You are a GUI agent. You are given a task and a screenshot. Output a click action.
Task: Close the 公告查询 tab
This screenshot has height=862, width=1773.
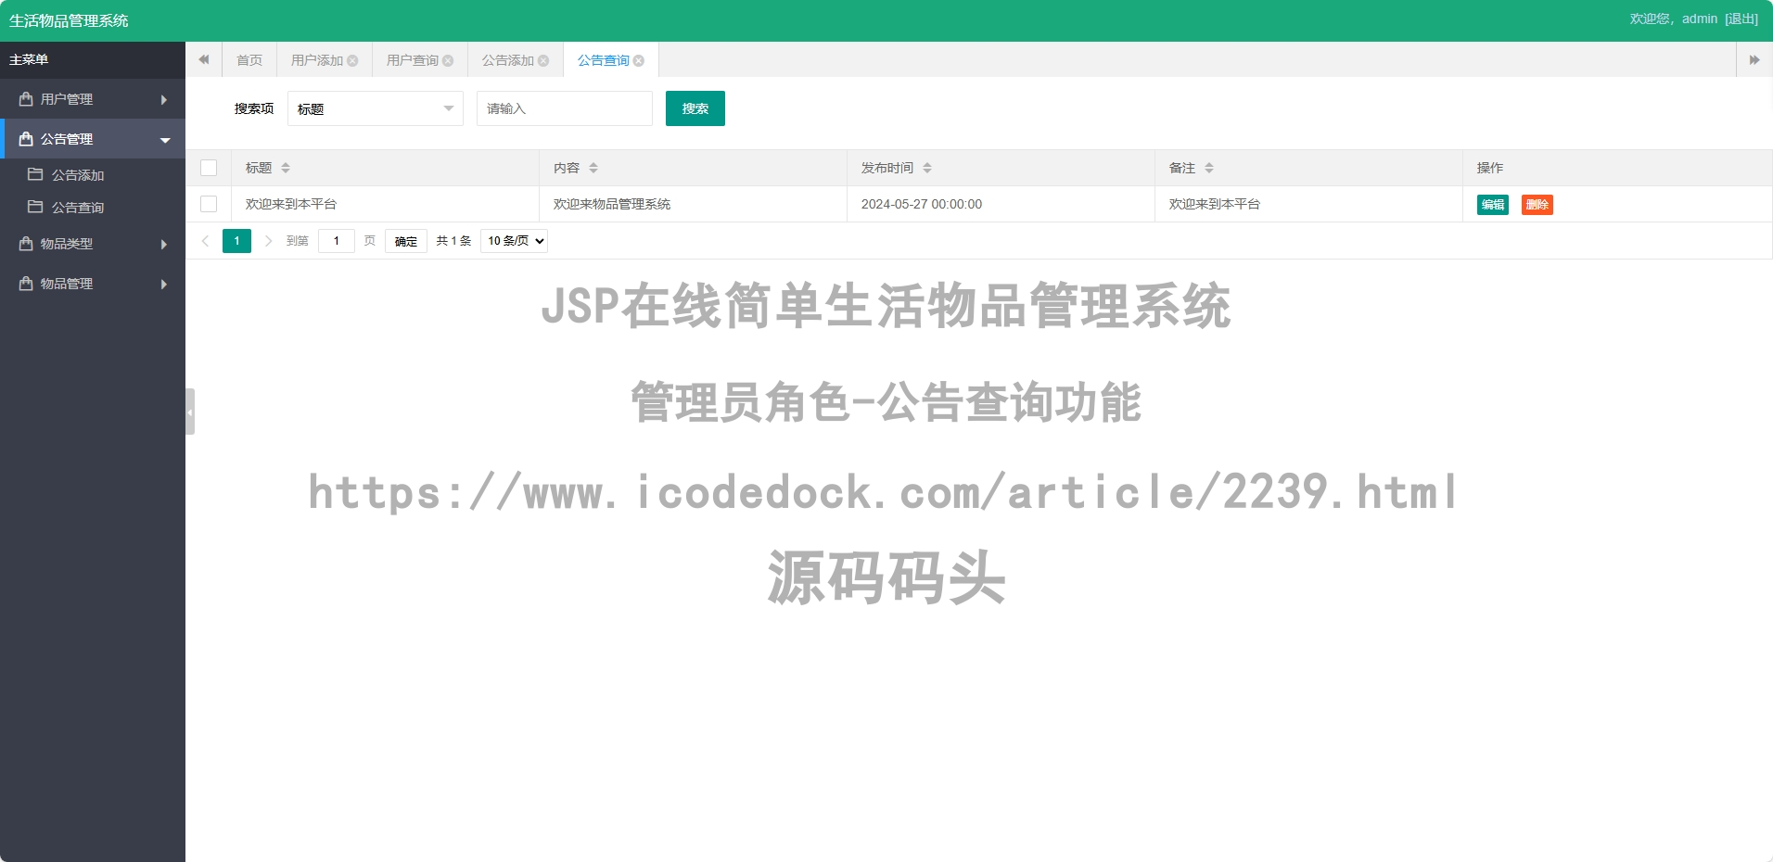[x=639, y=61]
